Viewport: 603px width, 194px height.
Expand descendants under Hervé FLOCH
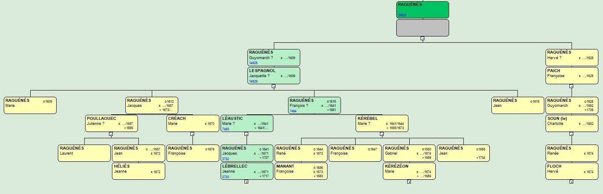point(571,181)
